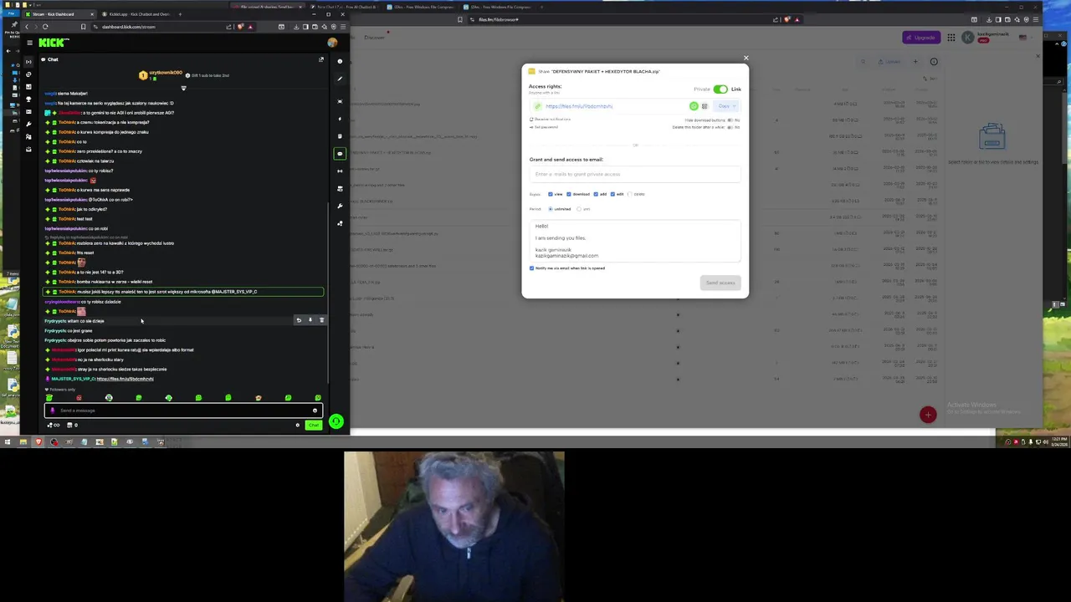1071x602 pixels.
Task: Click the Kick logo
Action: (x=54, y=43)
